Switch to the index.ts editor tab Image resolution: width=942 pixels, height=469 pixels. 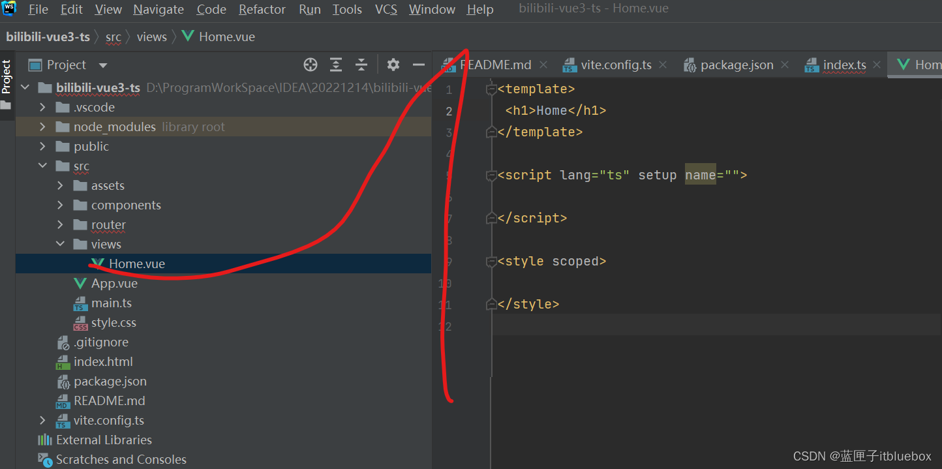pos(844,65)
